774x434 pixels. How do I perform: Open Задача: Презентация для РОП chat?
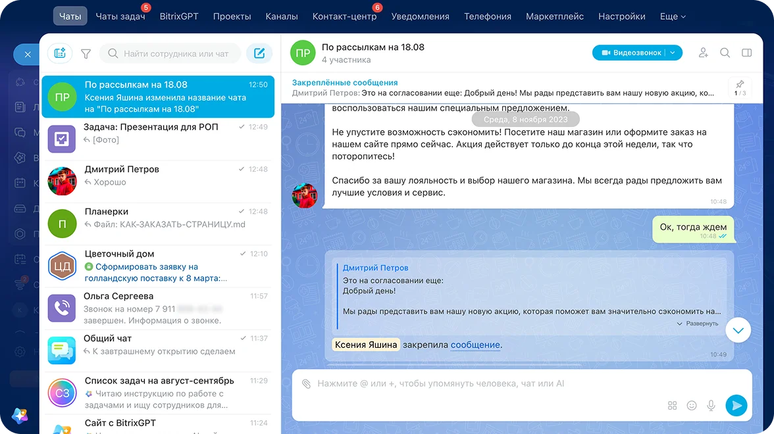[158, 139]
